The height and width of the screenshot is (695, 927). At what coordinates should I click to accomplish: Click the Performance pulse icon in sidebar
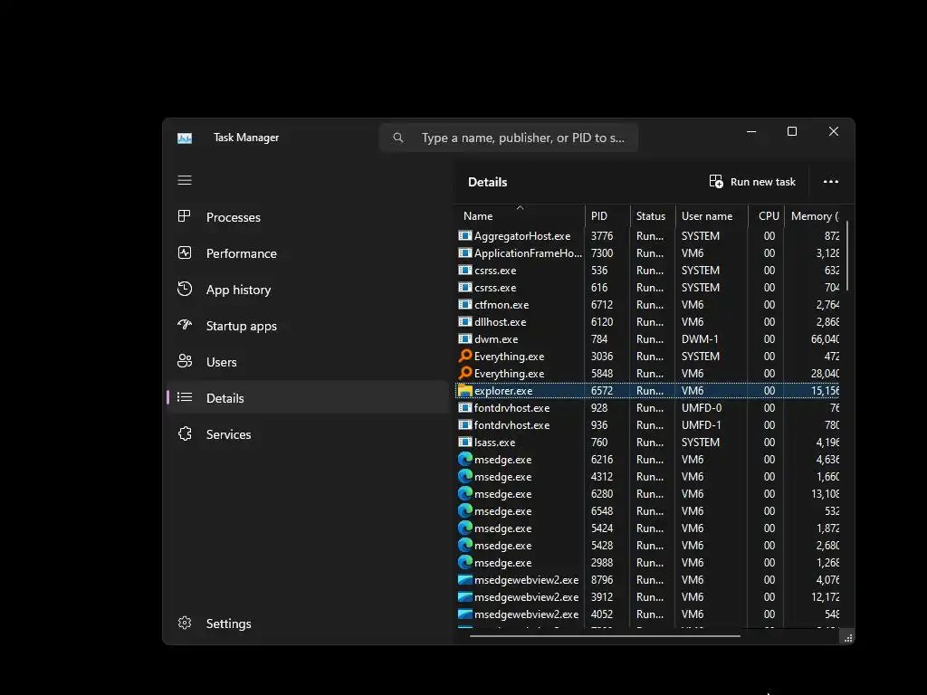pos(185,253)
